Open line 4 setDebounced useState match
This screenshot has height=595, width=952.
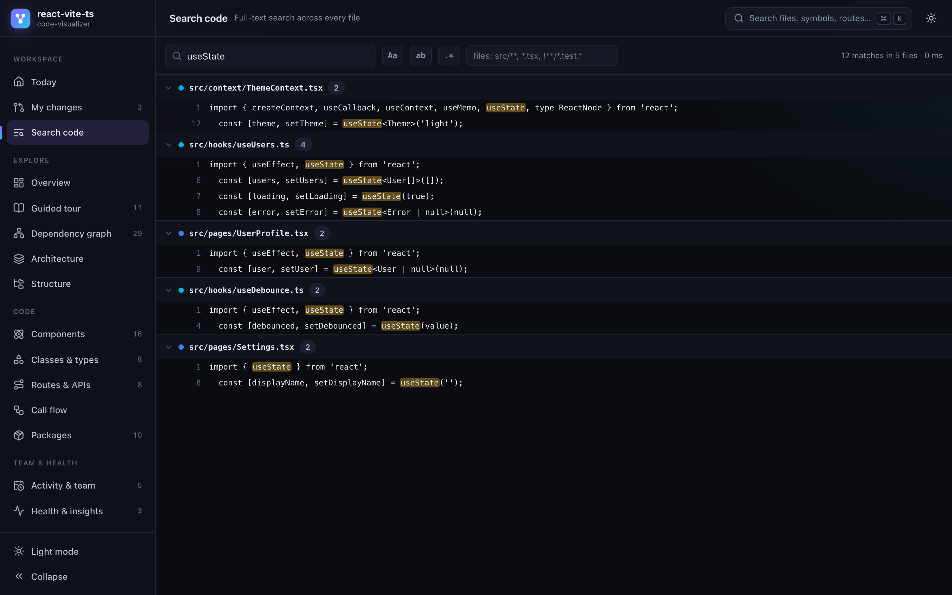554,326
